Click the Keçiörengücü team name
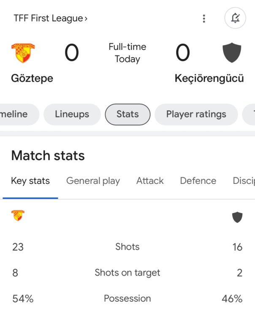The image size is (255, 317). tap(209, 78)
